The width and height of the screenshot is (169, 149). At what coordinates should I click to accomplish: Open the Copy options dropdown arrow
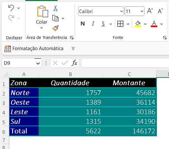63,18
